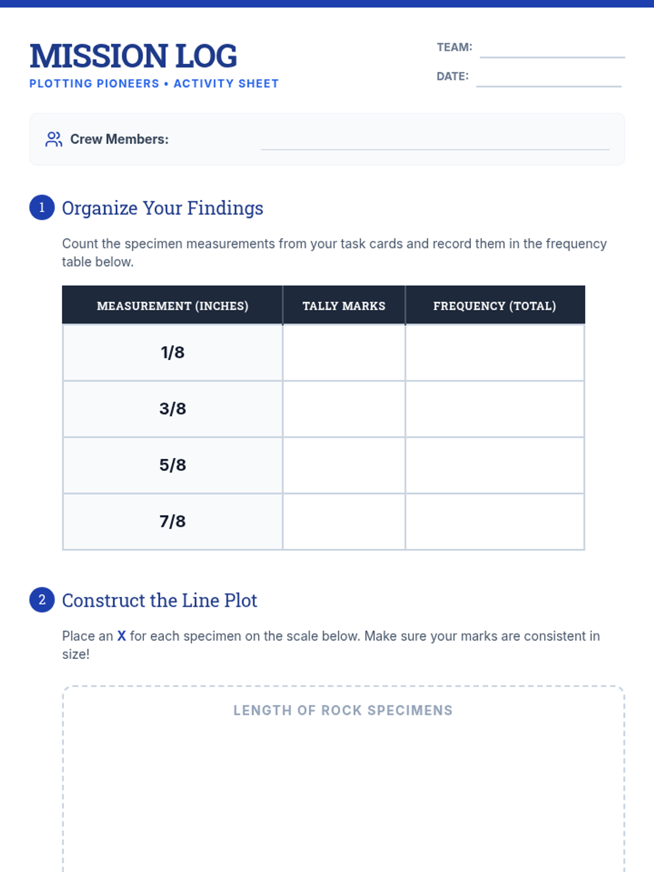Image resolution: width=654 pixels, height=872 pixels.
Task: Click the Crew Members people icon
Action: [x=53, y=140]
